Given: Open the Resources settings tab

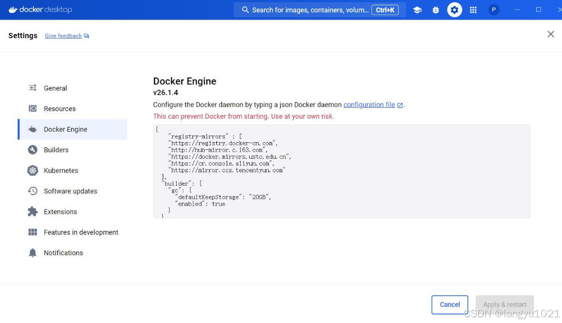Looking at the screenshot, I should click(x=73, y=108).
